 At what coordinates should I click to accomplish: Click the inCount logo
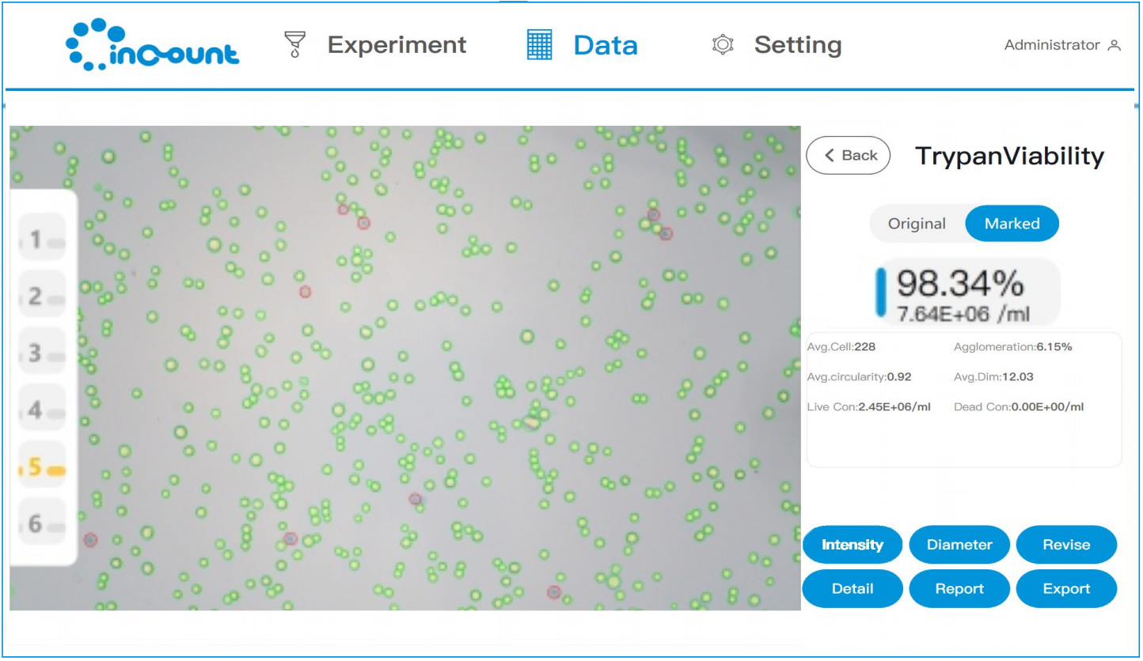[x=152, y=45]
